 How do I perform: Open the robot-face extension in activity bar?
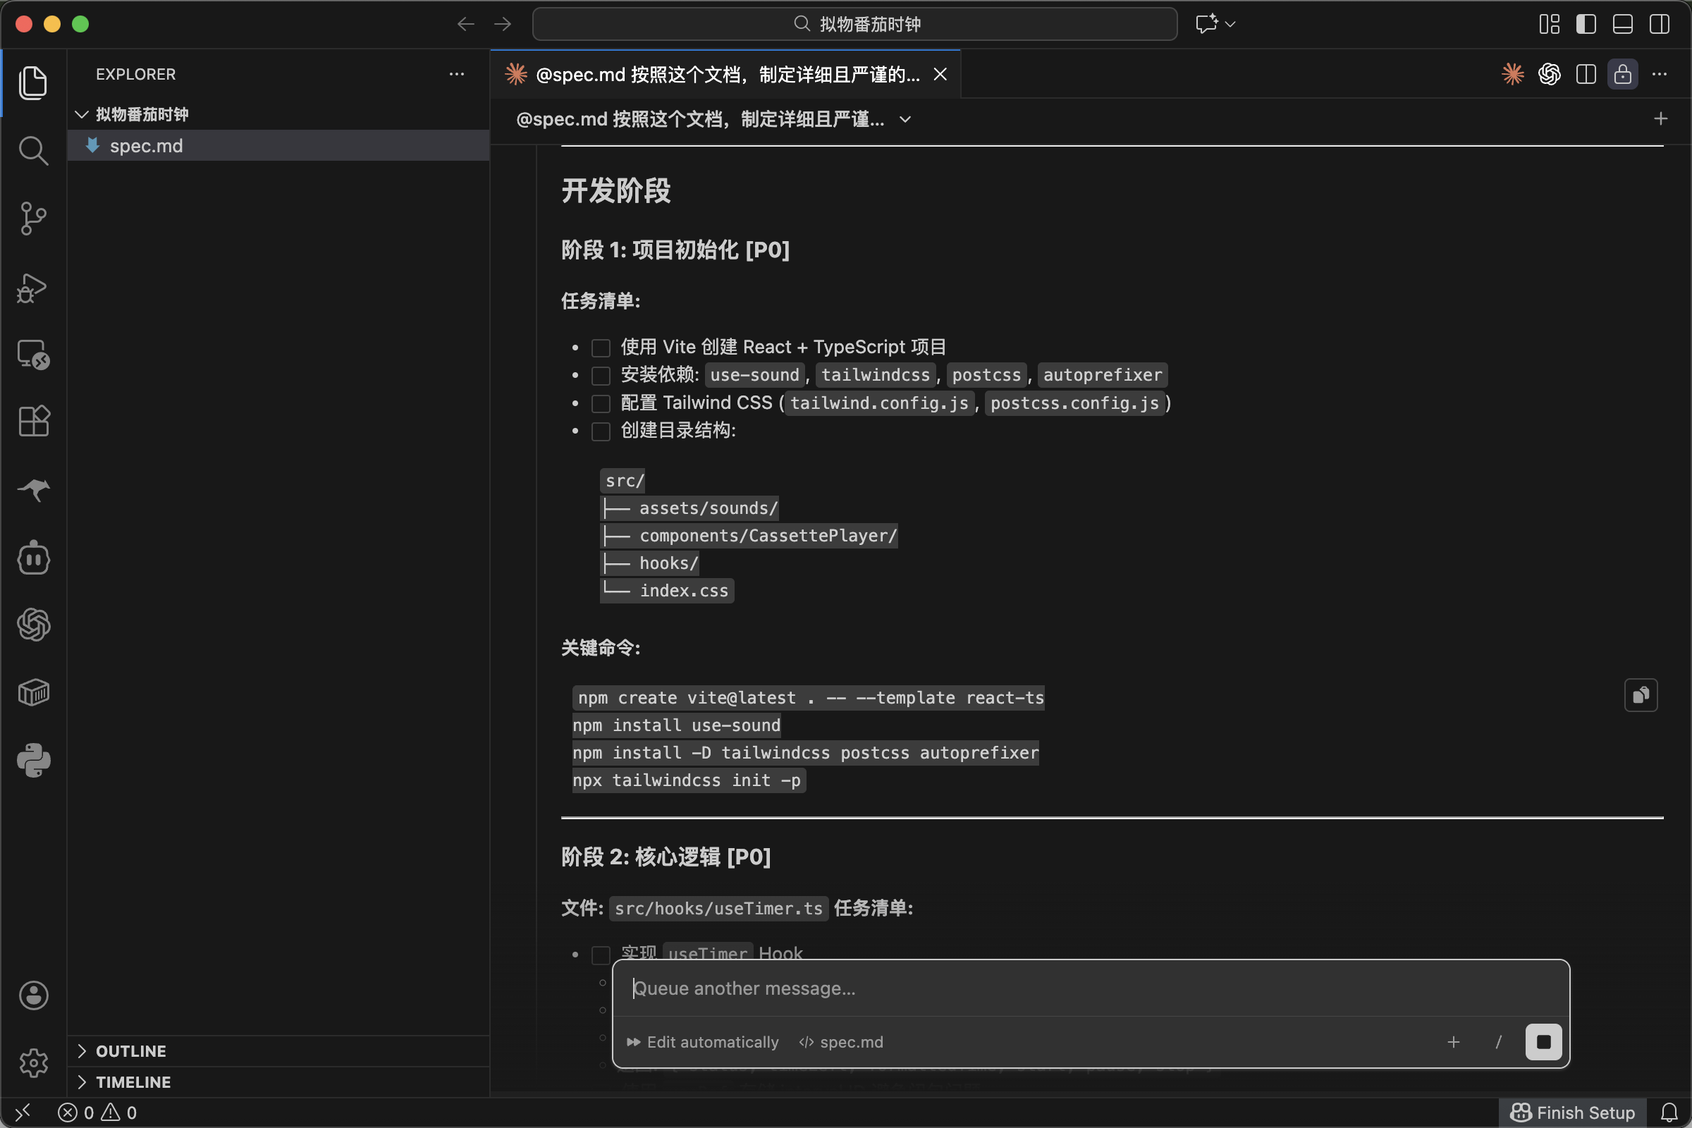[33, 558]
